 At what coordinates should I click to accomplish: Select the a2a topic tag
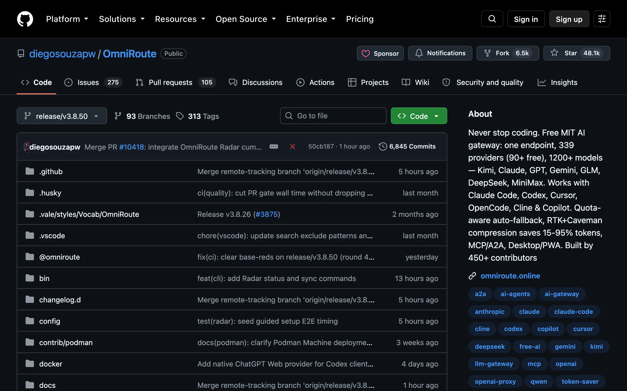(x=480, y=294)
